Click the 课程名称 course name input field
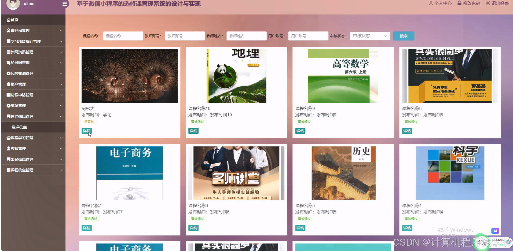The height and width of the screenshot is (251, 513). 123,36
